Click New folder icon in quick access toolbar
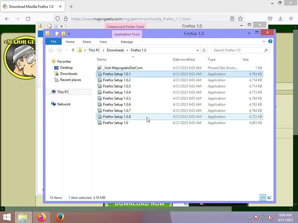The width and height of the screenshot is (298, 223). (63, 34)
